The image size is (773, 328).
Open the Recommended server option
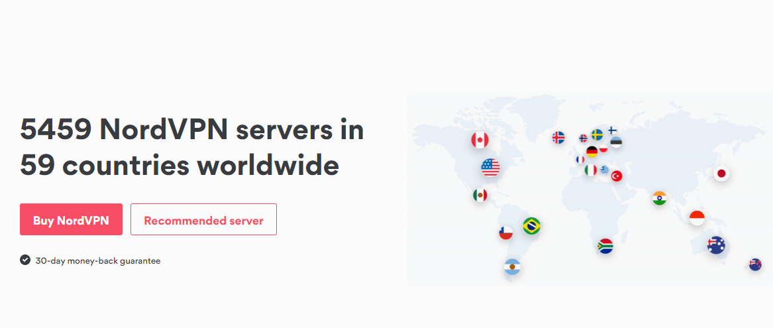click(203, 219)
